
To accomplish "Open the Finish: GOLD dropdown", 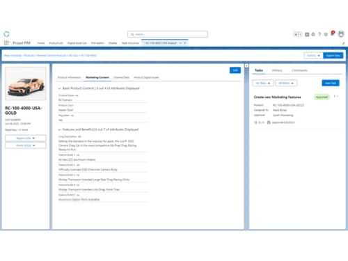I will [26, 145].
